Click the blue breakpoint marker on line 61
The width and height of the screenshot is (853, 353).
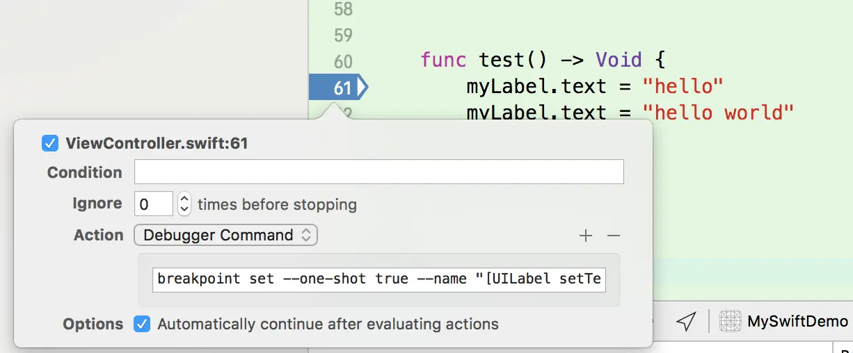point(338,88)
